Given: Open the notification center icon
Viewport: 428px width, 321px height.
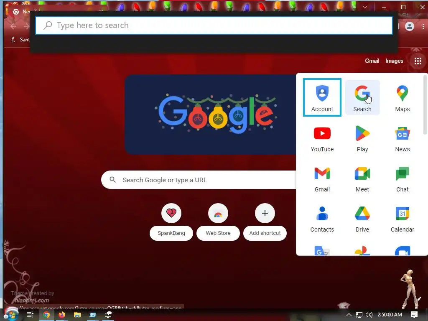Looking at the screenshot, I should 414,315.
